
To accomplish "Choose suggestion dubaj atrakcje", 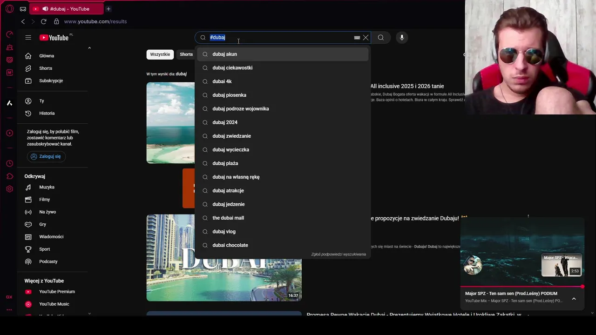I will [x=283, y=190].
